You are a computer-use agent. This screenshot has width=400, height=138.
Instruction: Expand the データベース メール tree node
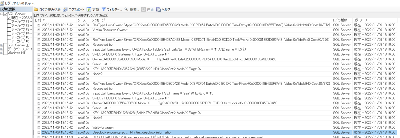coord(2,49)
